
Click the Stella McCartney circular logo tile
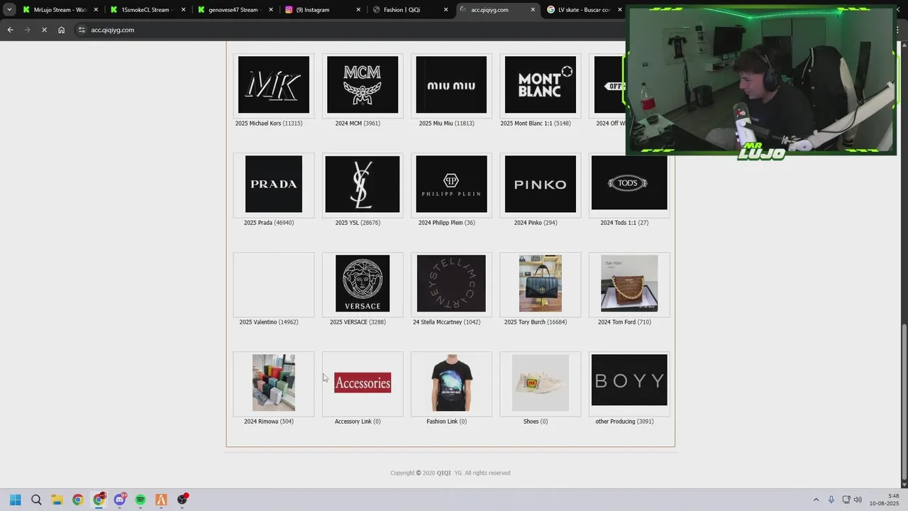coord(451,283)
